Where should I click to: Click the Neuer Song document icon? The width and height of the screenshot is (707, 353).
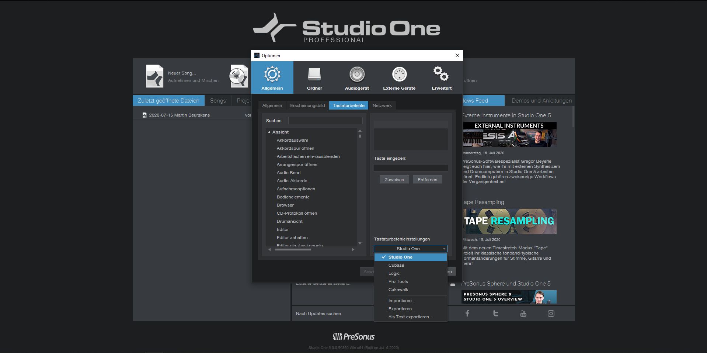click(154, 76)
